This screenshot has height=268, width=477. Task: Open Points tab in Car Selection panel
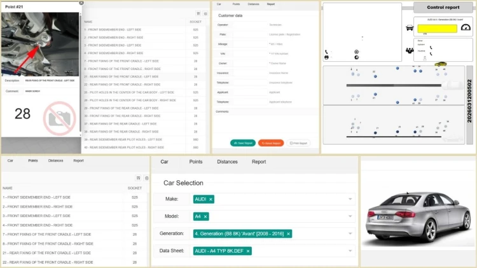pyautogui.click(x=196, y=162)
